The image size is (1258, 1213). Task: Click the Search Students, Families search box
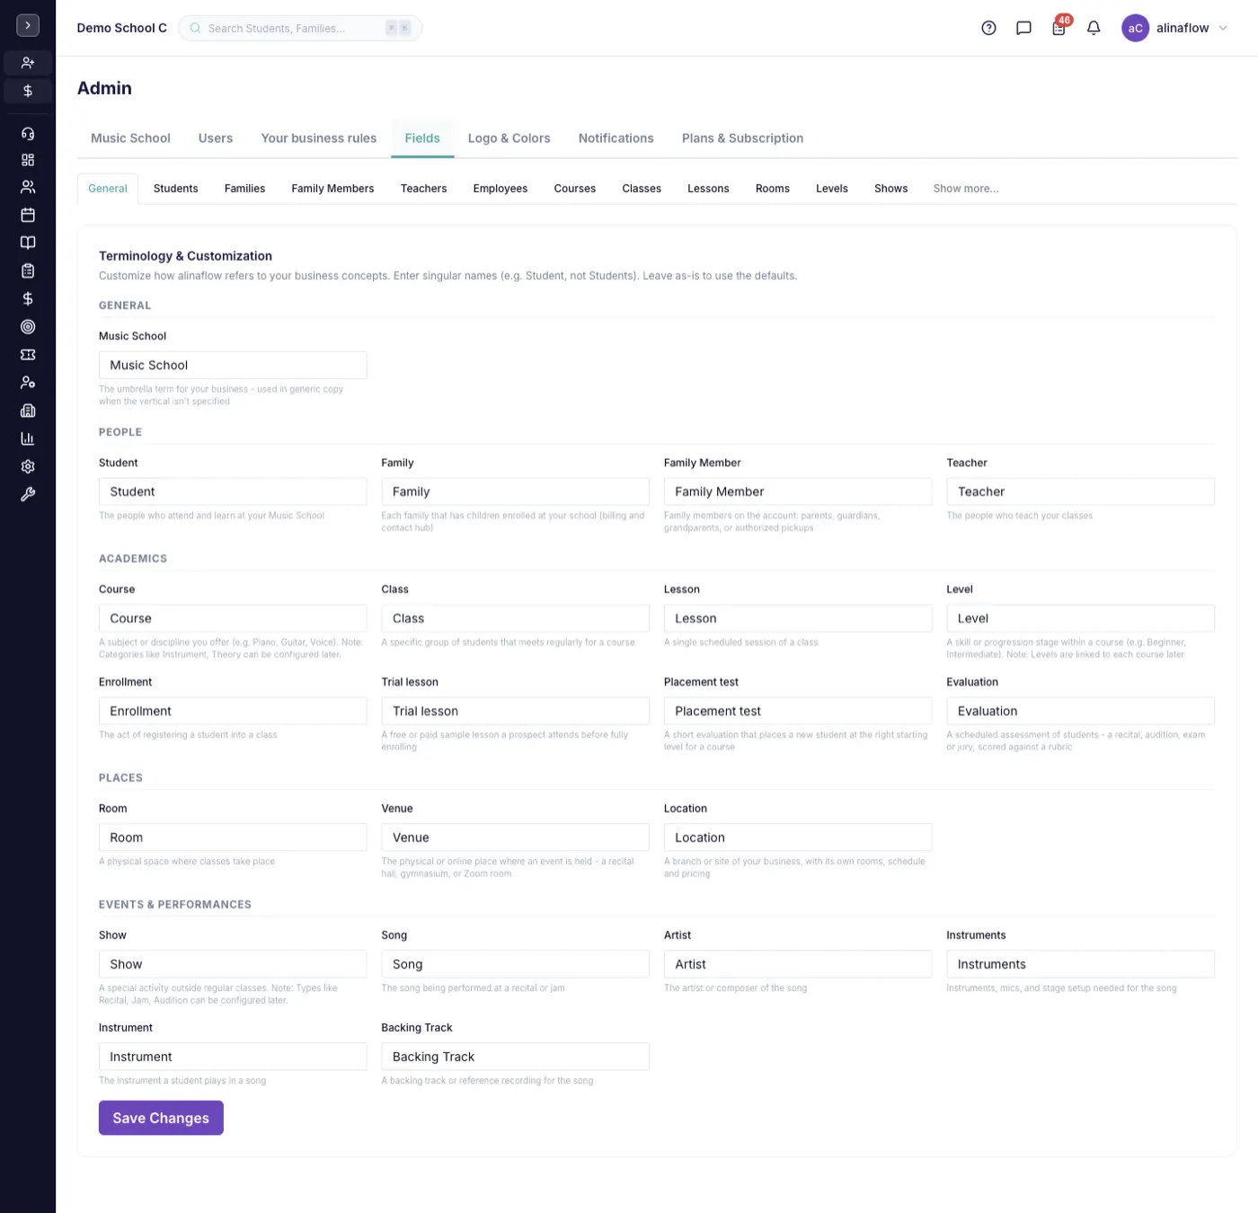coord(300,28)
